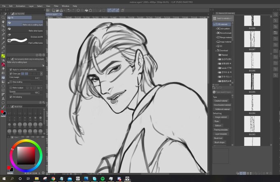Expand the Color pattern folder
The width and height of the screenshot is (280, 182).
tap(216, 28)
